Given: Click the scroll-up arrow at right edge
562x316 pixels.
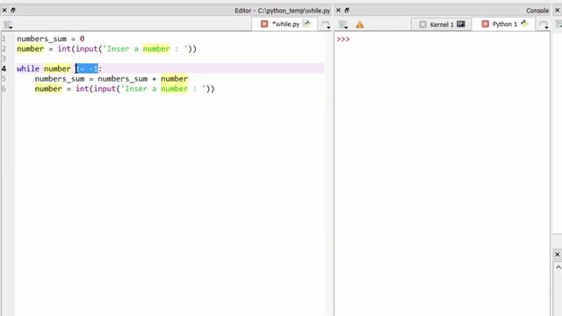Looking at the screenshot, I should coord(558,268).
